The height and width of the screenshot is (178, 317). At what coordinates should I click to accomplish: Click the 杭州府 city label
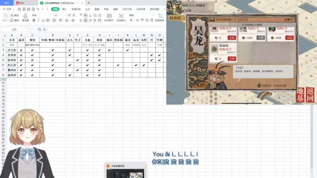(x=175, y=18)
